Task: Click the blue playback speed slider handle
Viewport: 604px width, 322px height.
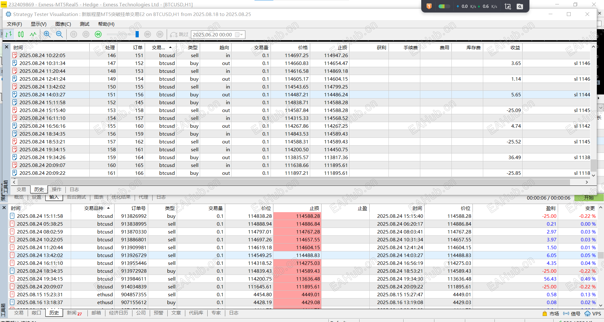Action: pos(137,35)
